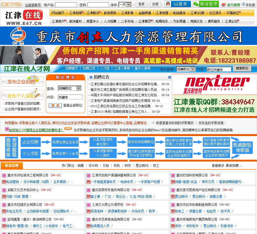Click 企业用户查看收到的简历 link
Screen dimensions: 257x234
tap(22, 109)
